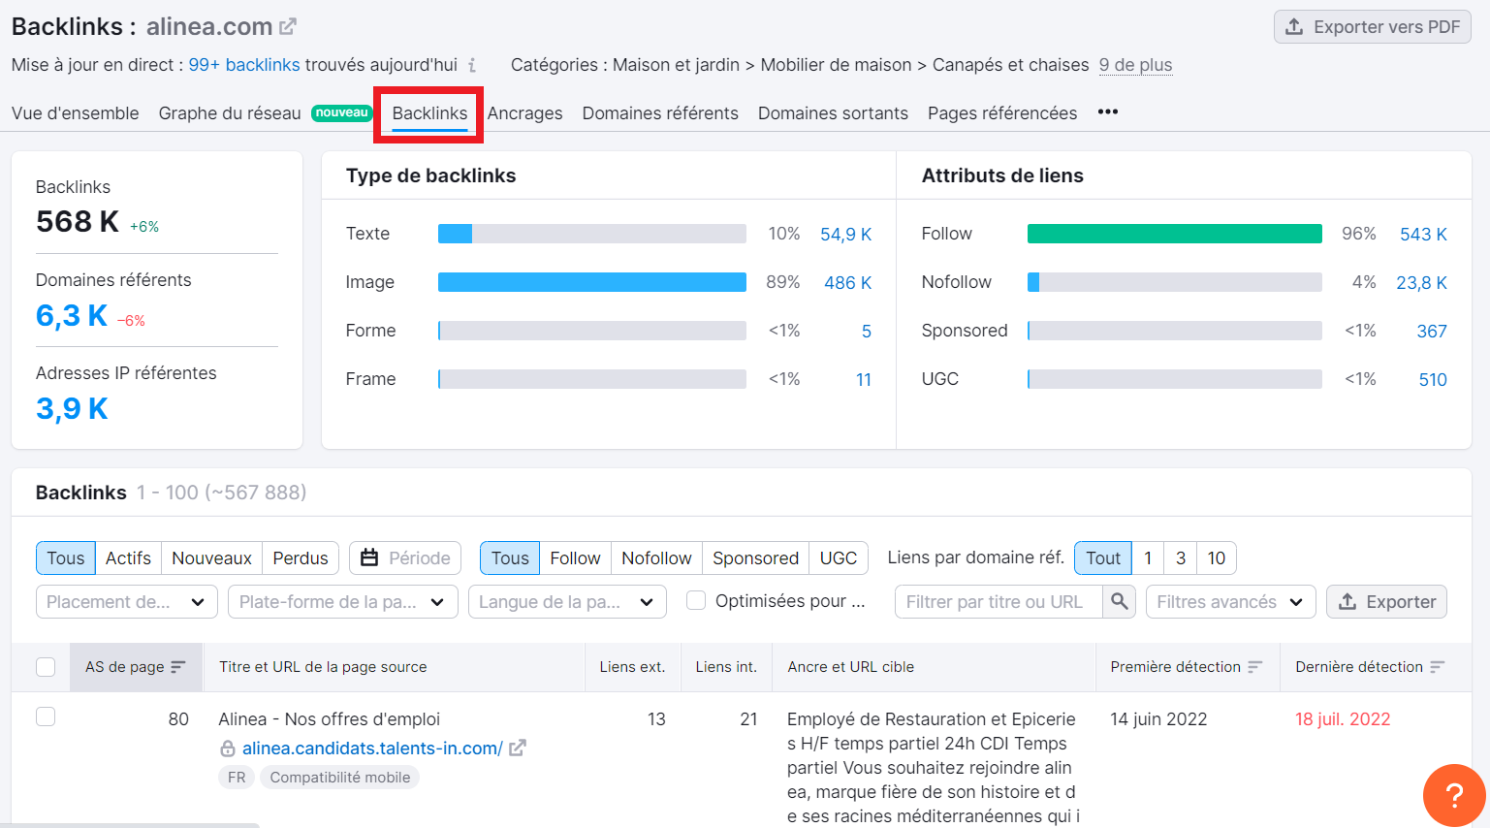Set liens par domaine to 1
Image resolution: width=1490 pixels, height=828 pixels.
(1148, 557)
